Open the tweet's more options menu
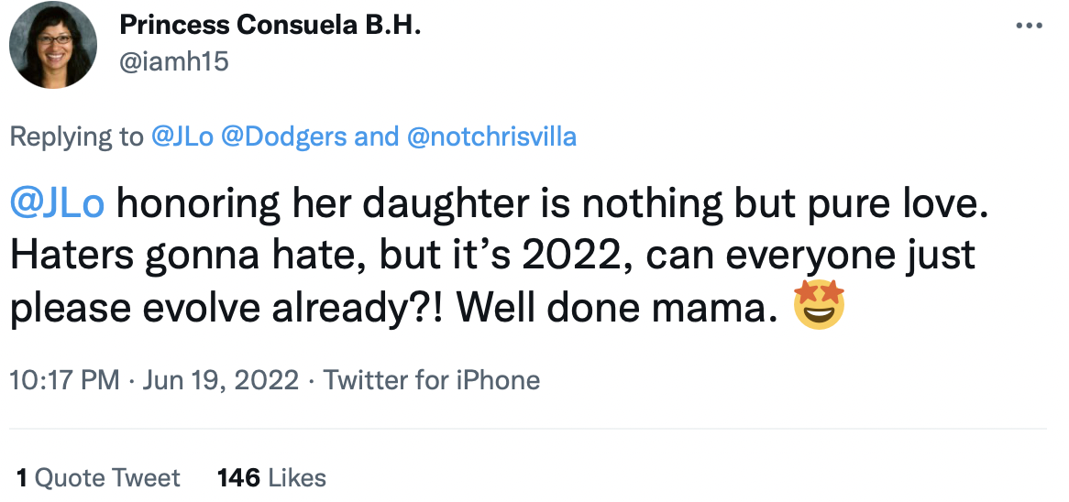Screen dimensions: 1069x502 (x=1030, y=24)
